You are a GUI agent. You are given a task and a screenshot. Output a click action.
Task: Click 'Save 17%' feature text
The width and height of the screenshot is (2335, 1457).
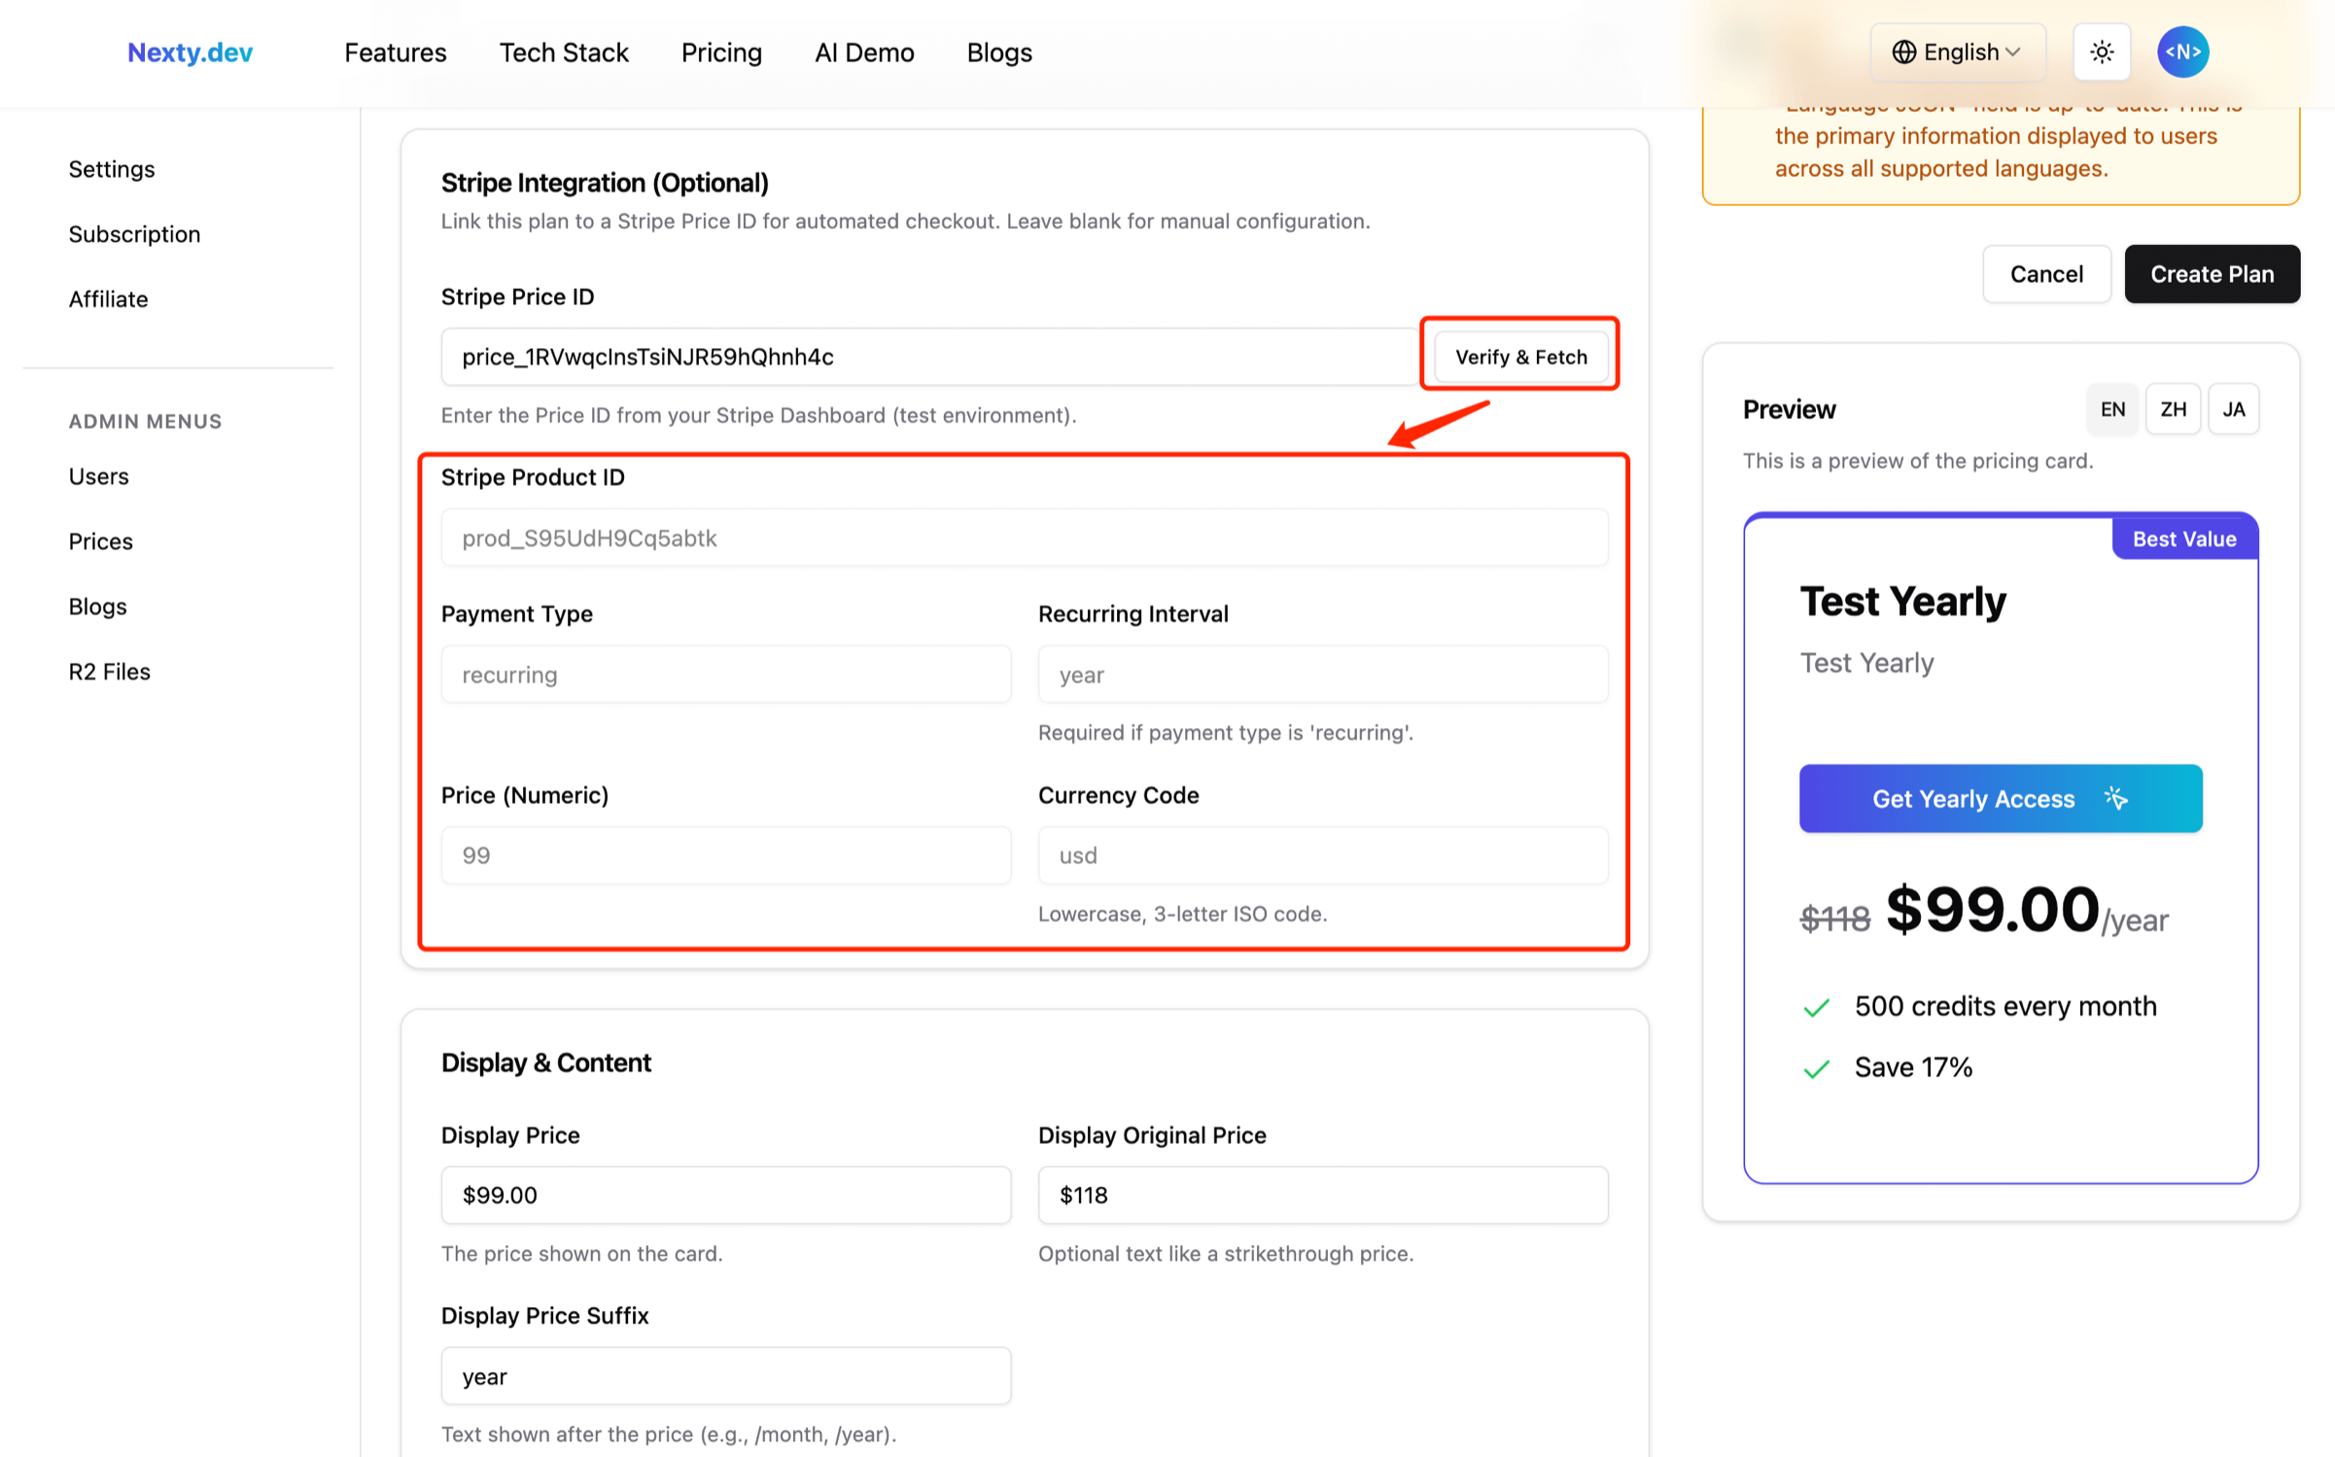click(x=1912, y=1067)
